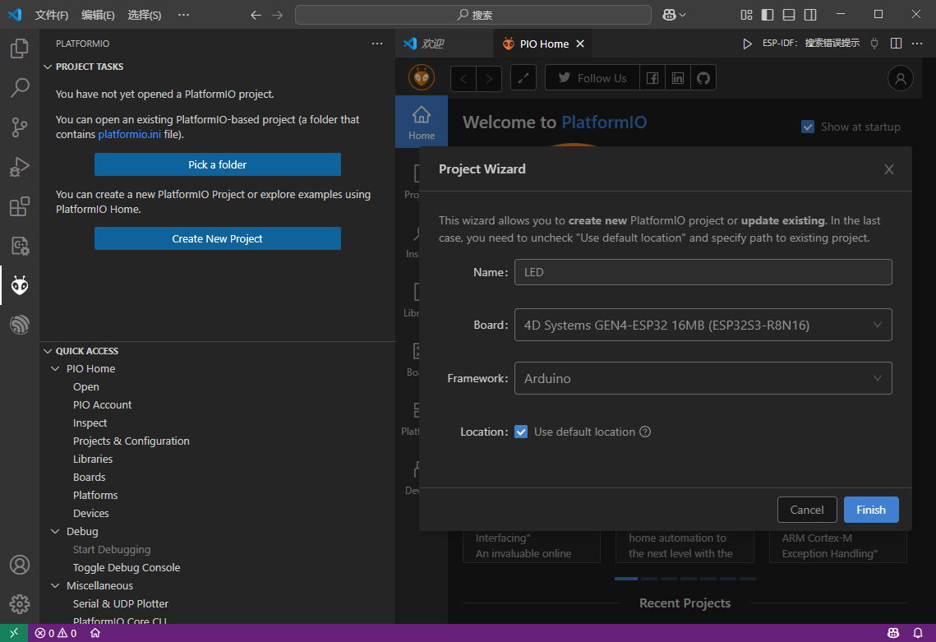Screen dimensions: 936x642
Task: Click the plug icon in editor toolbar
Action: coord(874,44)
